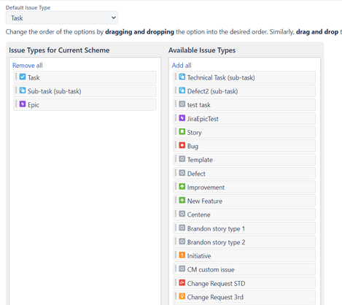Click the orange Initiative icon
Viewport: 342px width, 305px height.
(182, 255)
